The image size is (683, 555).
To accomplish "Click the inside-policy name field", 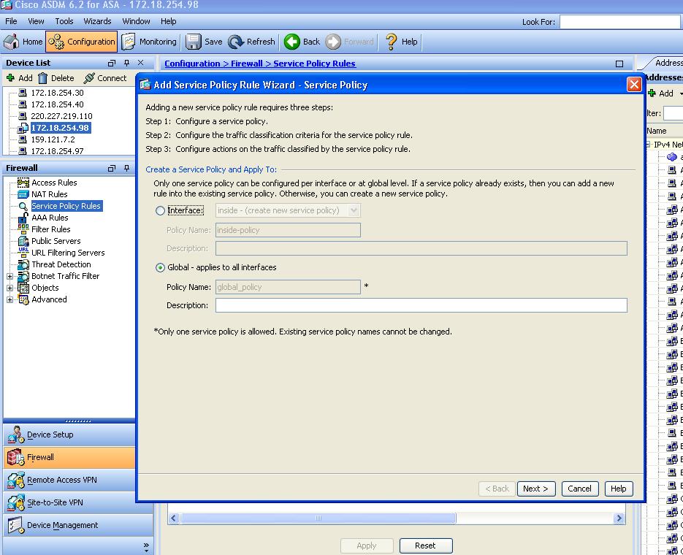I will point(288,230).
